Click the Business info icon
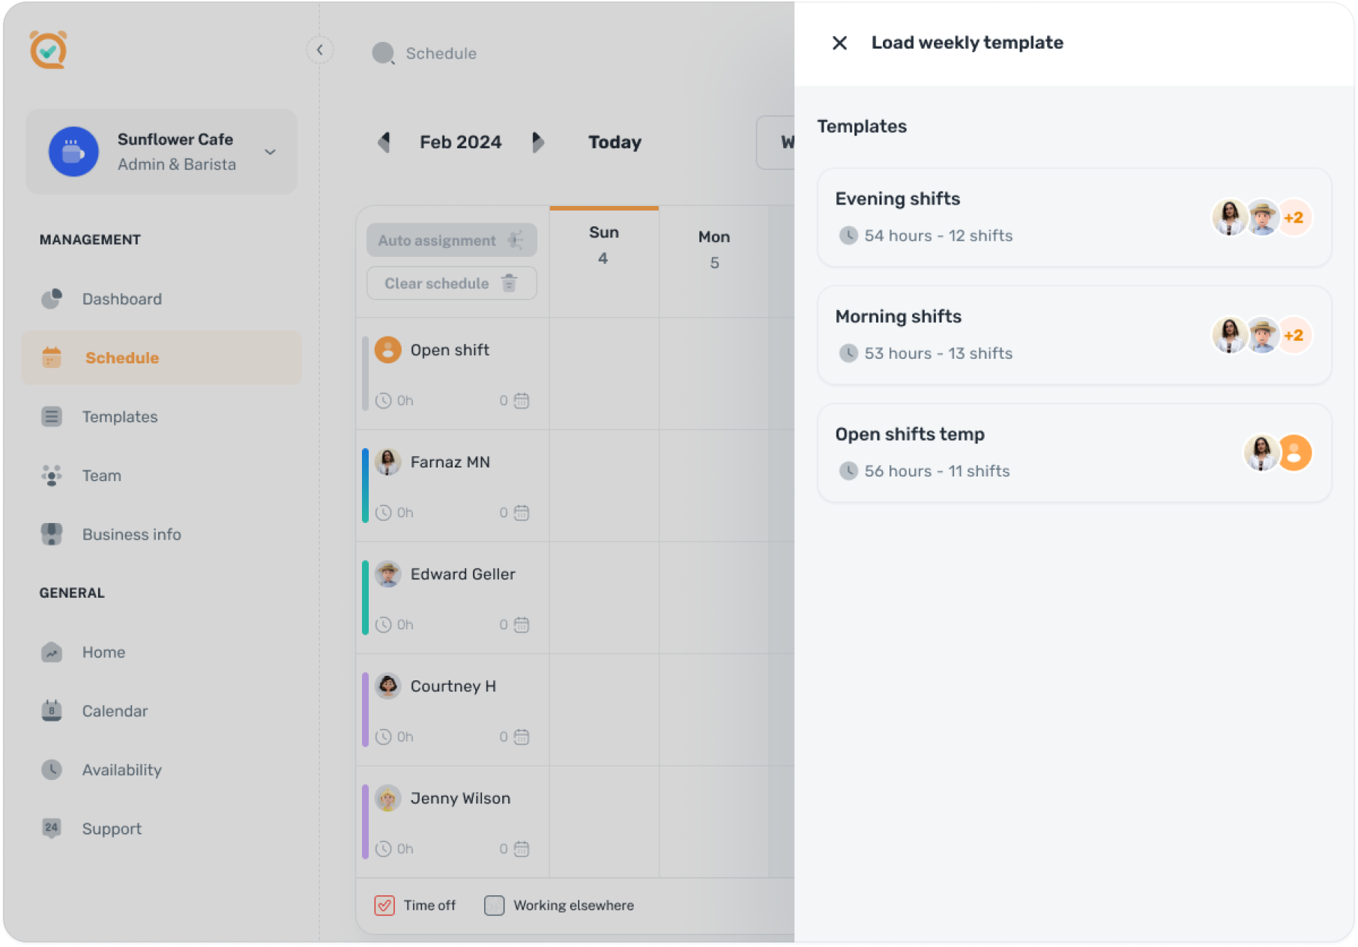Image resolution: width=1358 pixels, height=947 pixels. (x=51, y=533)
